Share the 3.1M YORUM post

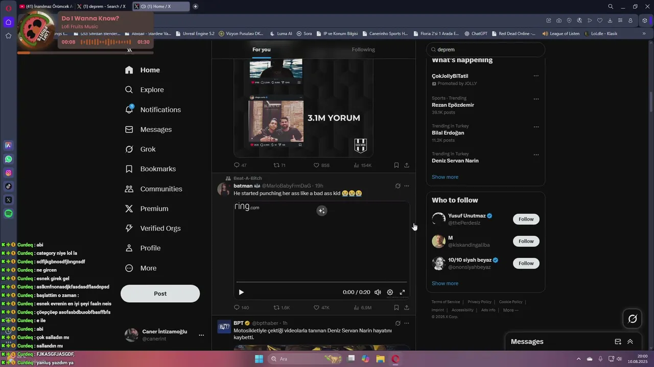click(x=407, y=165)
